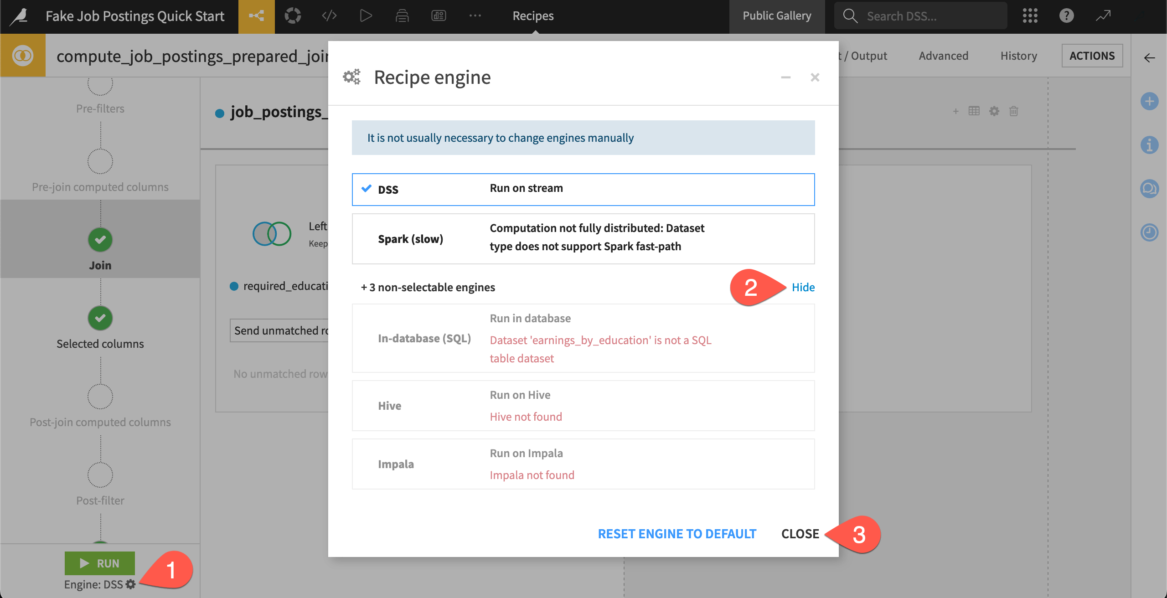Hide the non-selectable engines list
The width and height of the screenshot is (1167, 598).
click(x=803, y=287)
